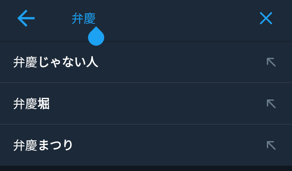The image size is (292, 171).
Task: Search for 弁慶じゃない人 from the list
Action: [x=56, y=62]
